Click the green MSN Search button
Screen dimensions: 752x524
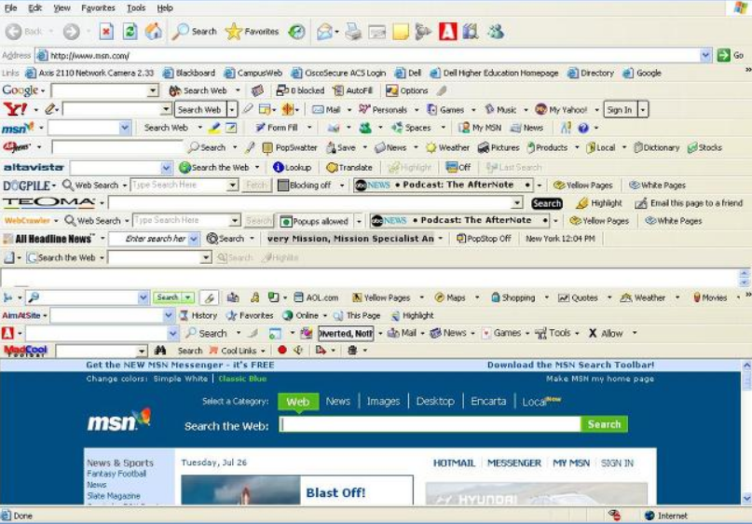pyautogui.click(x=604, y=424)
